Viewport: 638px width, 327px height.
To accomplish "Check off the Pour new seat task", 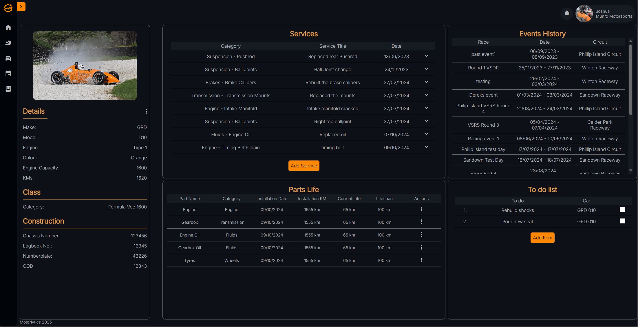I will pos(623,221).
